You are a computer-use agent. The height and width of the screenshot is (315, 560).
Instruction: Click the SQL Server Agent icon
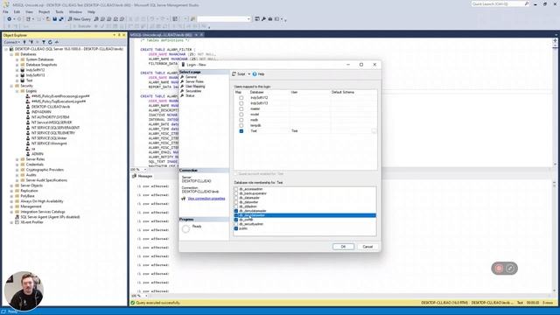(x=17, y=217)
